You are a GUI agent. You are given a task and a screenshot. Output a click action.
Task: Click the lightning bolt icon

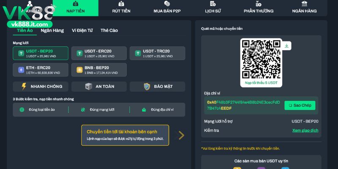pos(24,87)
